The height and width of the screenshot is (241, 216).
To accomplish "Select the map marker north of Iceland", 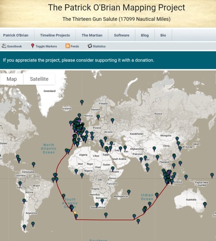I will point(82,102).
